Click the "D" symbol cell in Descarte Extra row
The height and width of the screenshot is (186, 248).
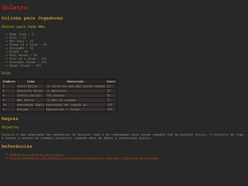point(9,91)
